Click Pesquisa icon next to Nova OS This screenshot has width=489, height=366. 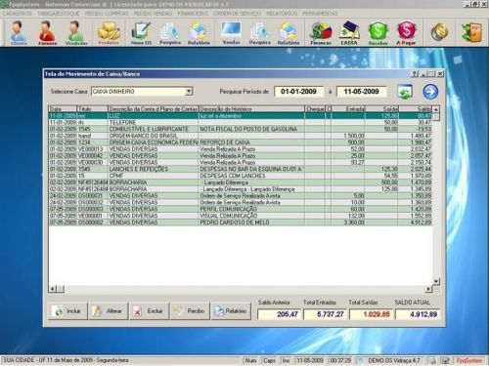[x=170, y=32]
